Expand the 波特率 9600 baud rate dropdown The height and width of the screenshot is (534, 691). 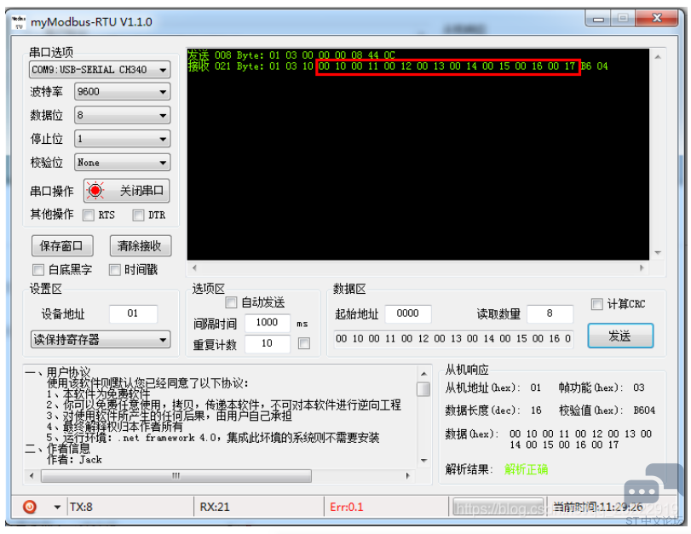pos(121,92)
